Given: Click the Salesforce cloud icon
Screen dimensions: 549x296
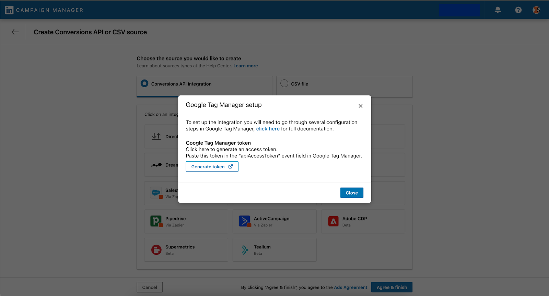Looking at the screenshot, I should (x=156, y=193).
